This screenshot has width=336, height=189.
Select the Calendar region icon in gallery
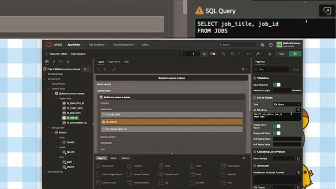pos(130,166)
